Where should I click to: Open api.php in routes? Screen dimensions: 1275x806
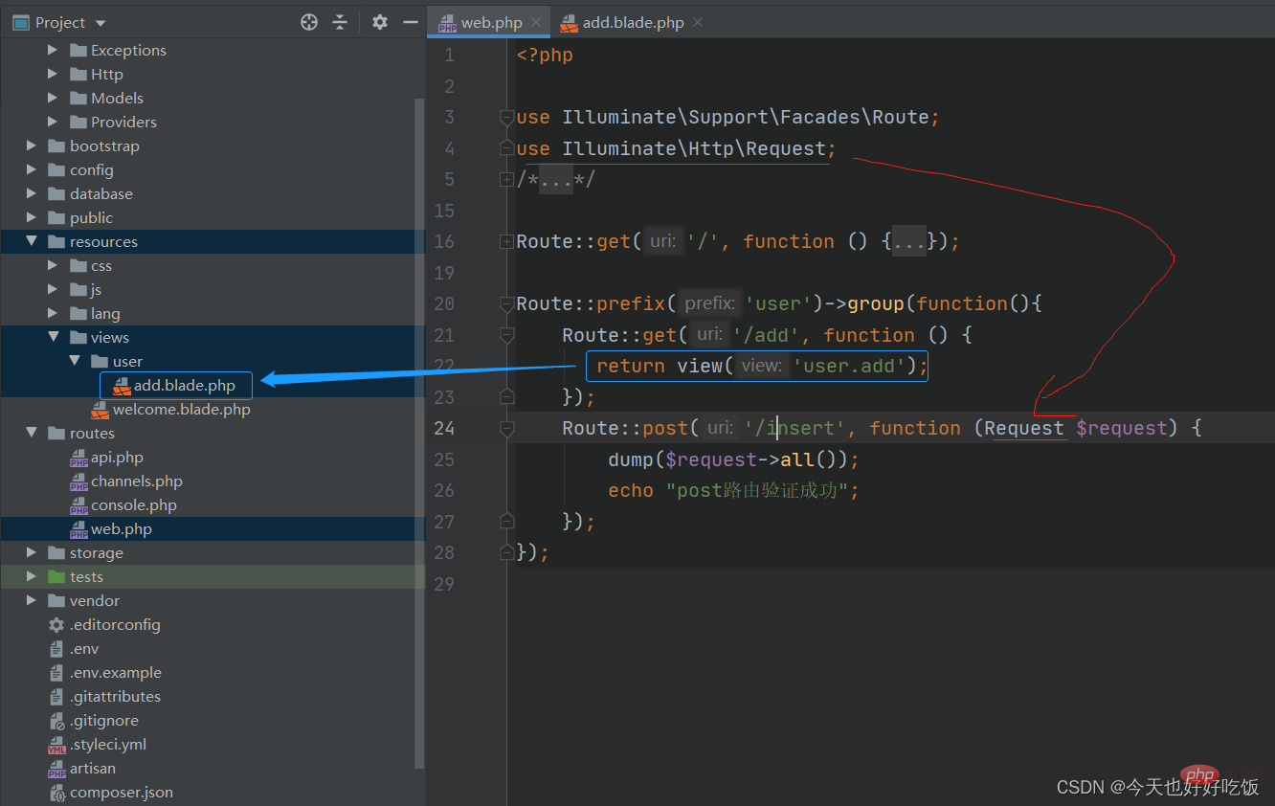coord(117,457)
